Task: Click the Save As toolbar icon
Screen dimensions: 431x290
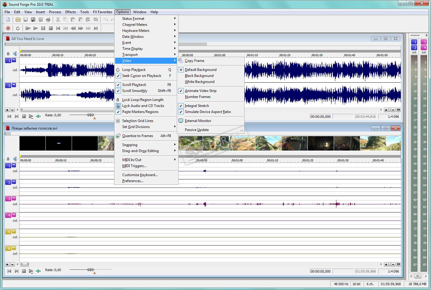Action: [33, 20]
